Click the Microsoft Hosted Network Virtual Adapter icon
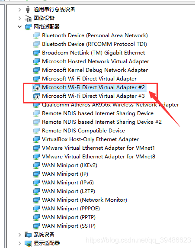 [x=36, y=61]
